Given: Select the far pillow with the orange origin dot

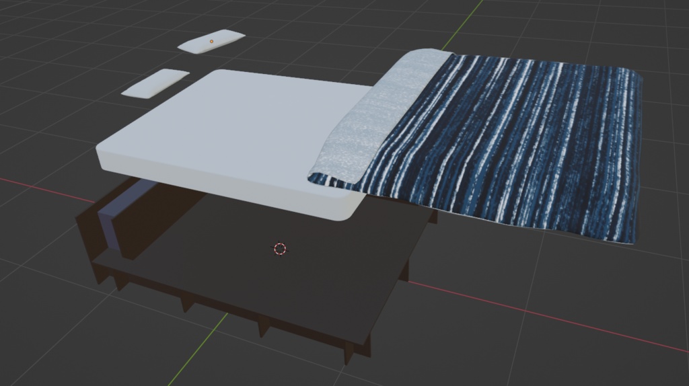Looking at the screenshot, I should [x=211, y=42].
